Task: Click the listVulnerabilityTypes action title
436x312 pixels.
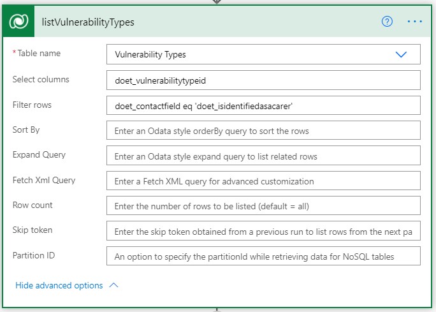Action: tap(89, 22)
